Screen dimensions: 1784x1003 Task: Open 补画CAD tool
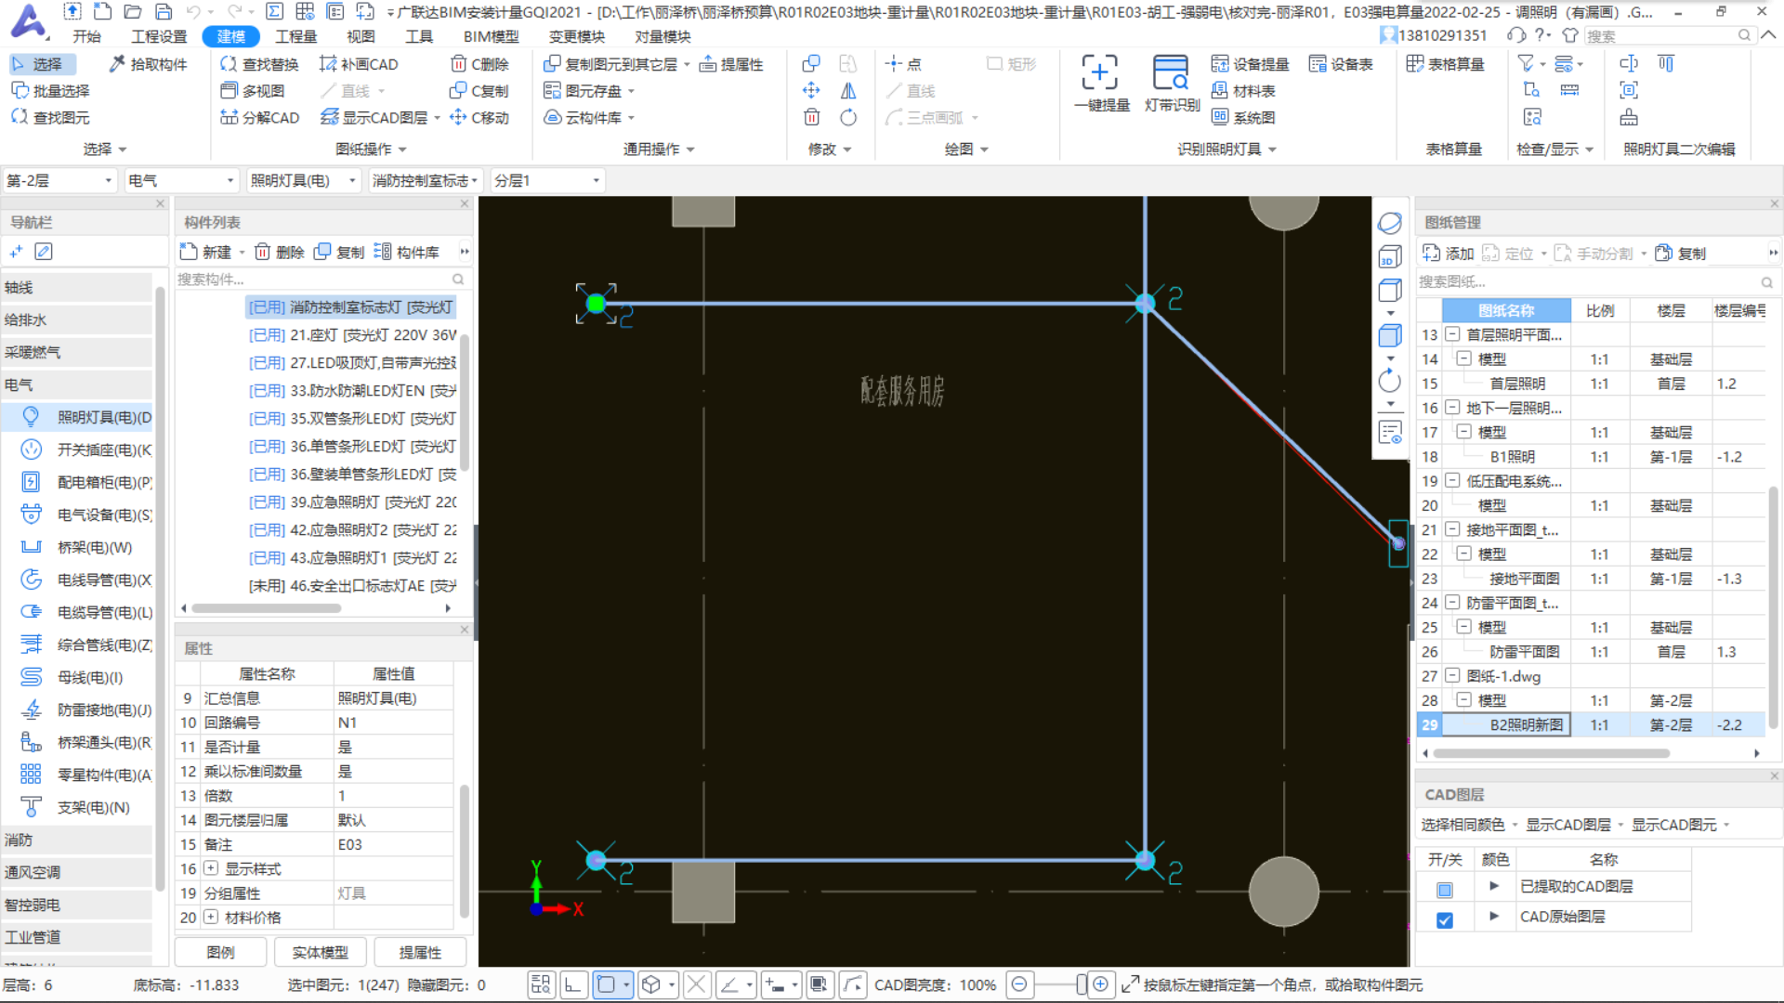(359, 64)
